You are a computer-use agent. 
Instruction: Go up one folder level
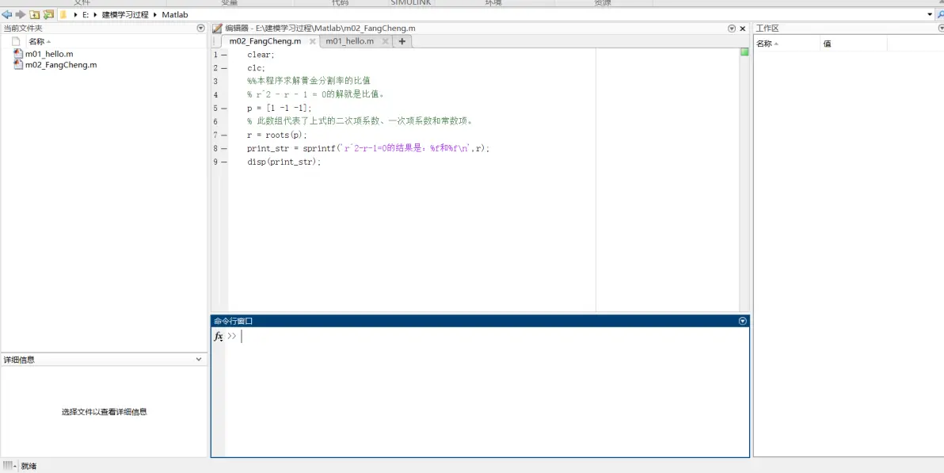34,14
